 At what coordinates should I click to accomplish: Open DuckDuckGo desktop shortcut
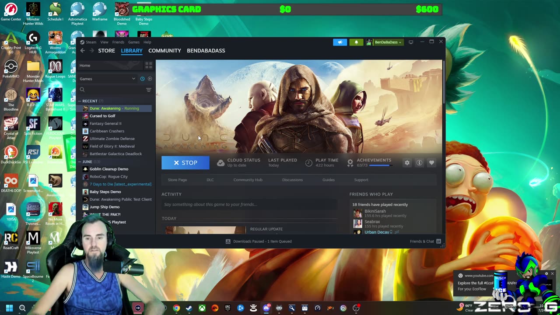(x=11, y=155)
